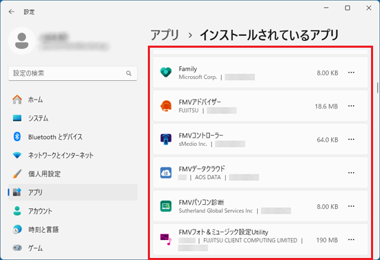
Task: Open more options for FMVパソコン診断
Action: tap(351, 206)
